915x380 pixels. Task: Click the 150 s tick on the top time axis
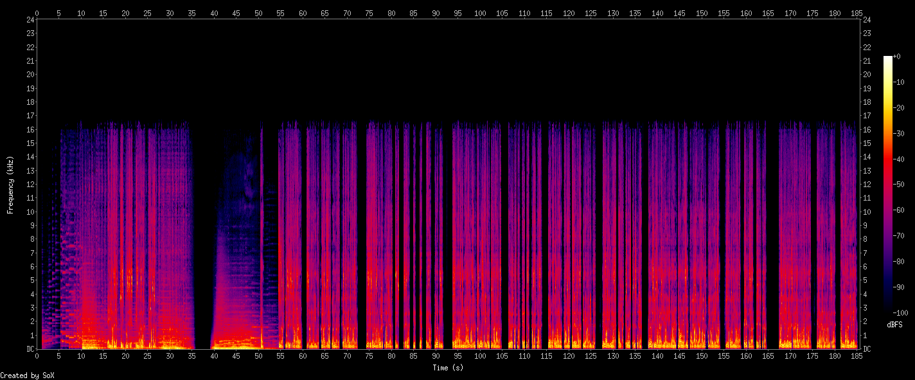click(702, 13)
